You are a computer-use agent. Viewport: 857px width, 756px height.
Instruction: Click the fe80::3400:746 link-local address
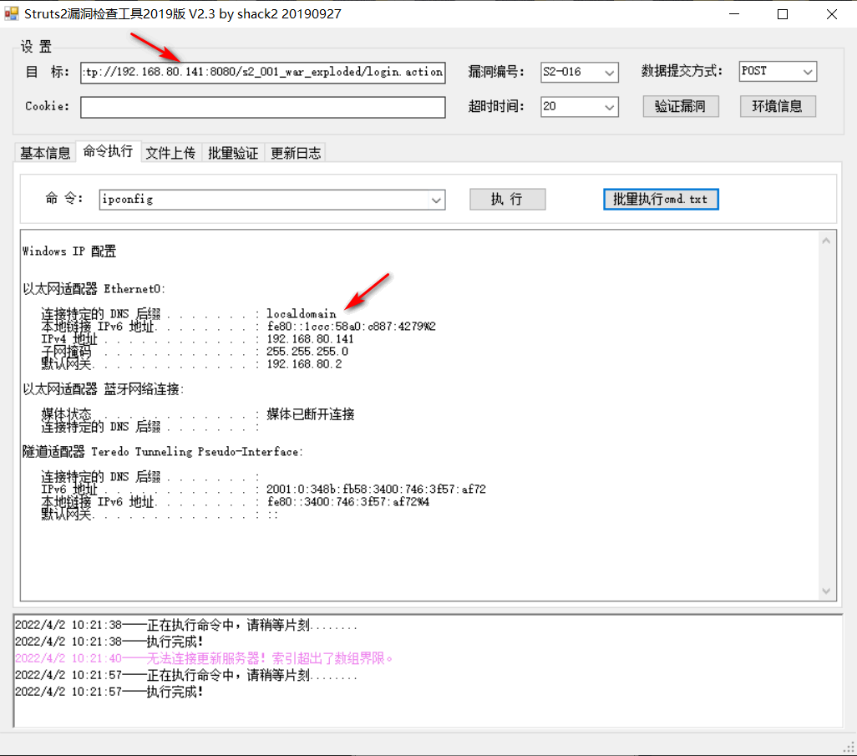pos(347,502)
